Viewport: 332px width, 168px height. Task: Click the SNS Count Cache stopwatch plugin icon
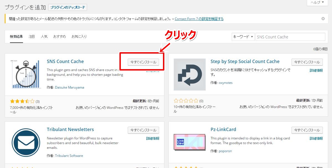click(26, 74)
